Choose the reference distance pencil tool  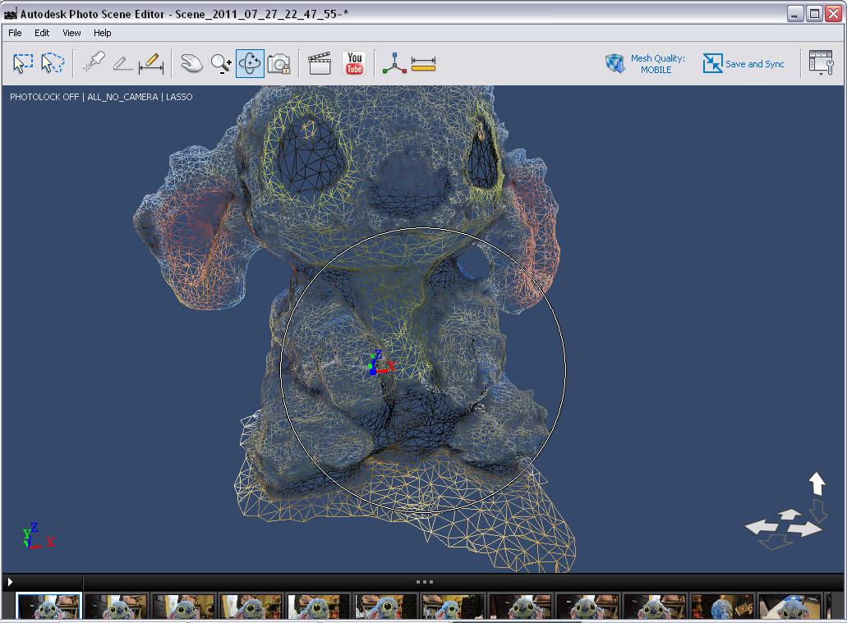point(122,63)
